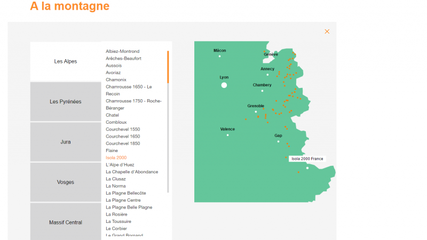Click the Mâcon city marker on map
The image size is (427, 240).
(219, 56)
